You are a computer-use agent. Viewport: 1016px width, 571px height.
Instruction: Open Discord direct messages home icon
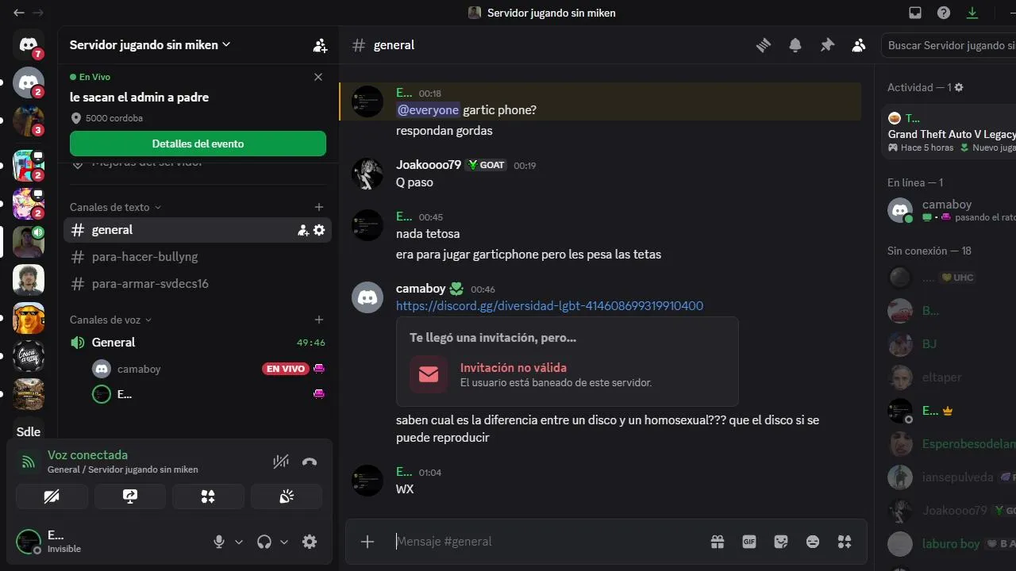[29, 44]
